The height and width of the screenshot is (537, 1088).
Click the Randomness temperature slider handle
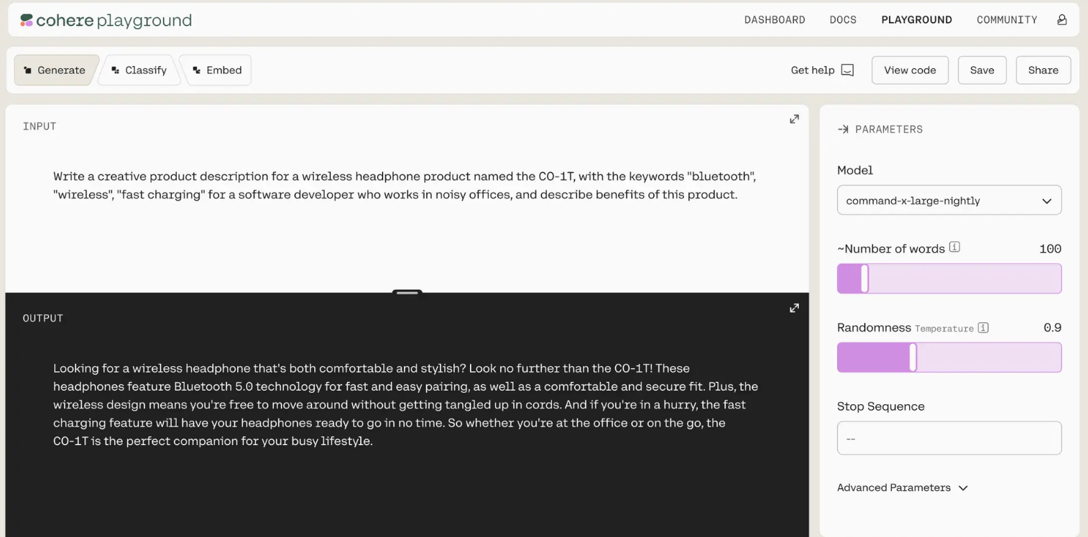click(913, 358)
